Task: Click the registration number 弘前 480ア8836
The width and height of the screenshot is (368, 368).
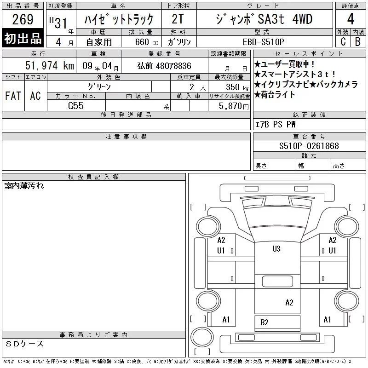Action: pyautogui.click(x=164, y=66)
